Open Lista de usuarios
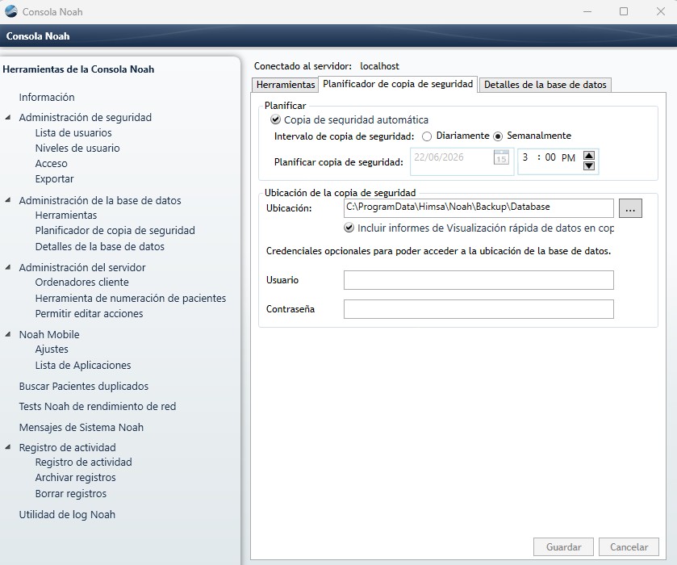This screenshot has height=565, width=677. coord(73,132)
